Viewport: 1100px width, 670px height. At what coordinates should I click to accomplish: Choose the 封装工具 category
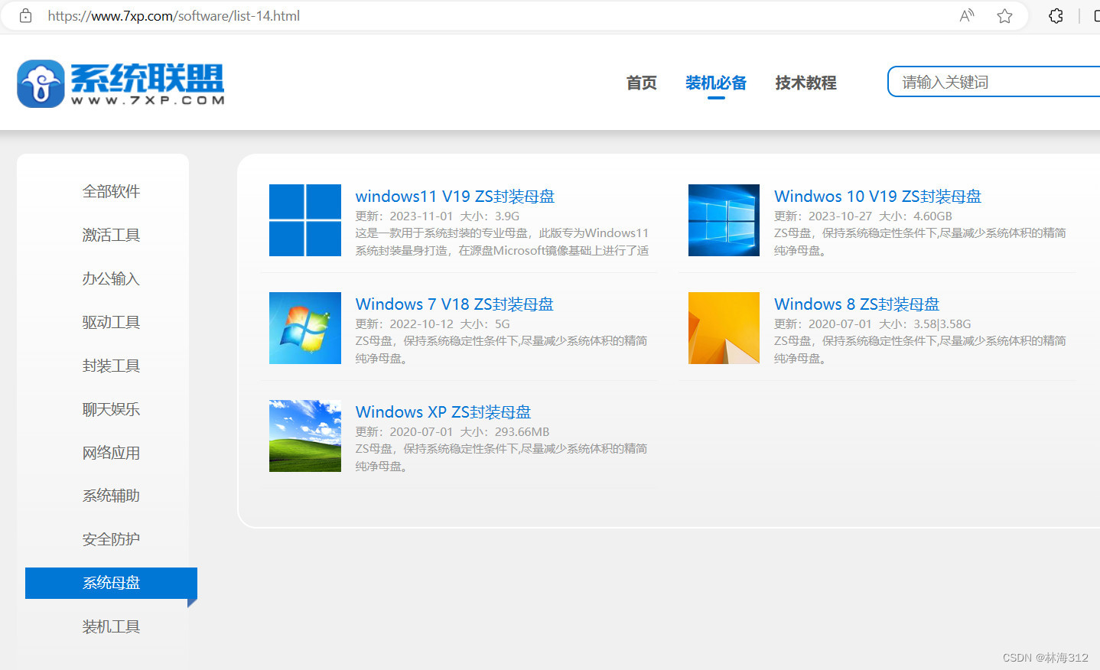tap(111, 366)
